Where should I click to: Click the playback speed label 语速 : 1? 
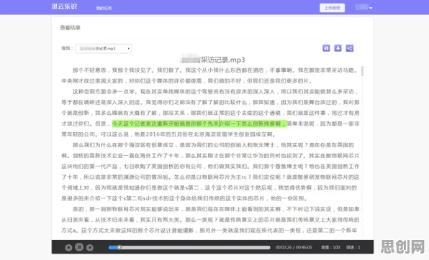[x=353, y=248]
